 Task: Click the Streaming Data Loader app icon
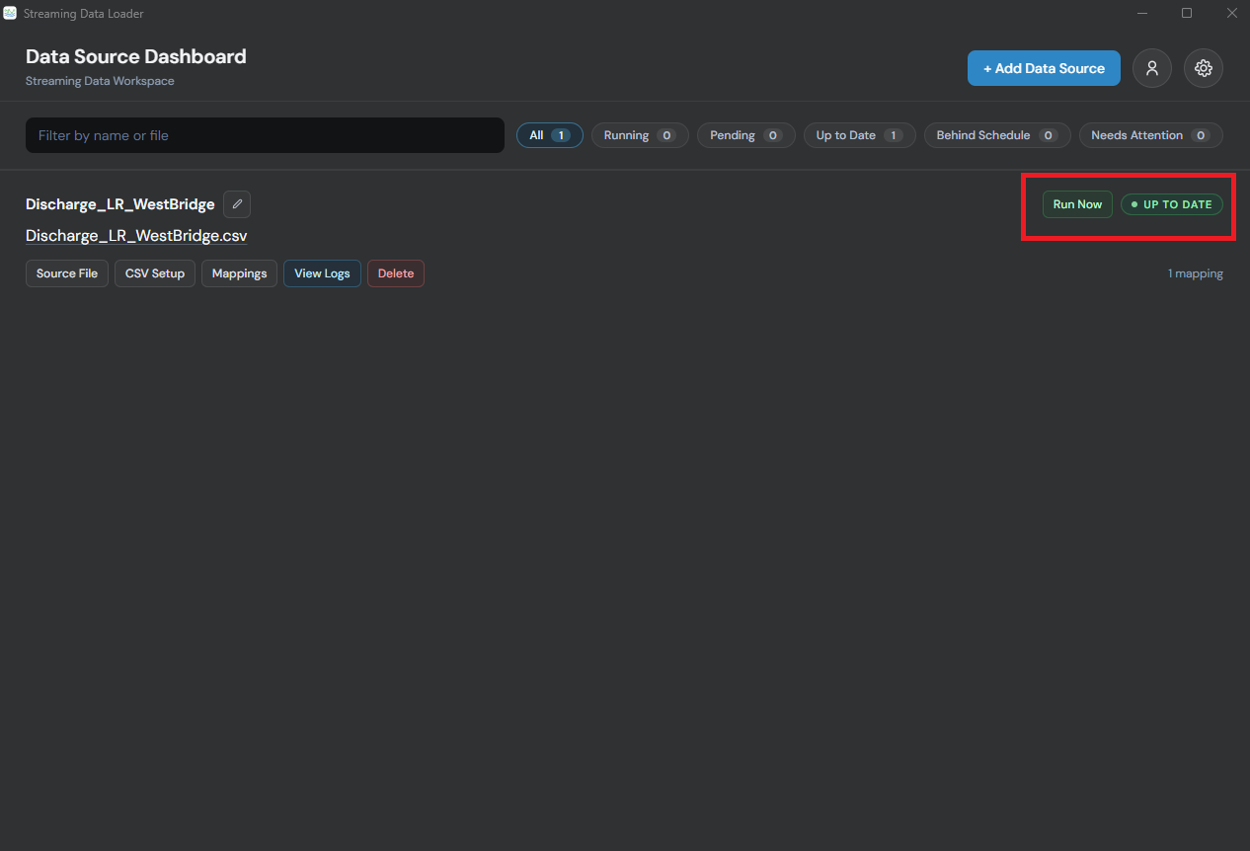point(10,13)
